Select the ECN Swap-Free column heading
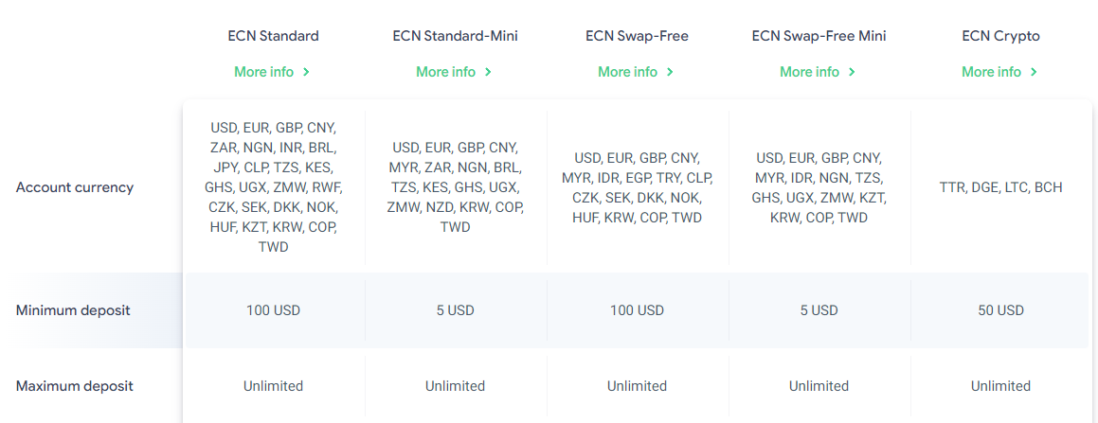The image size is (1098, 423). point(637,36)
